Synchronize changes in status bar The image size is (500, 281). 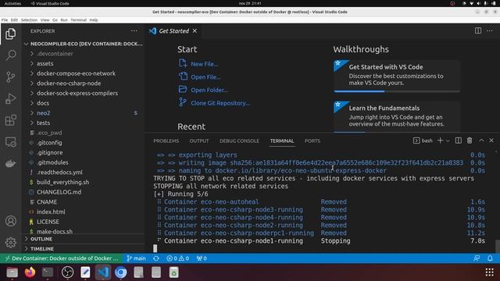click(x=156, y=258)
